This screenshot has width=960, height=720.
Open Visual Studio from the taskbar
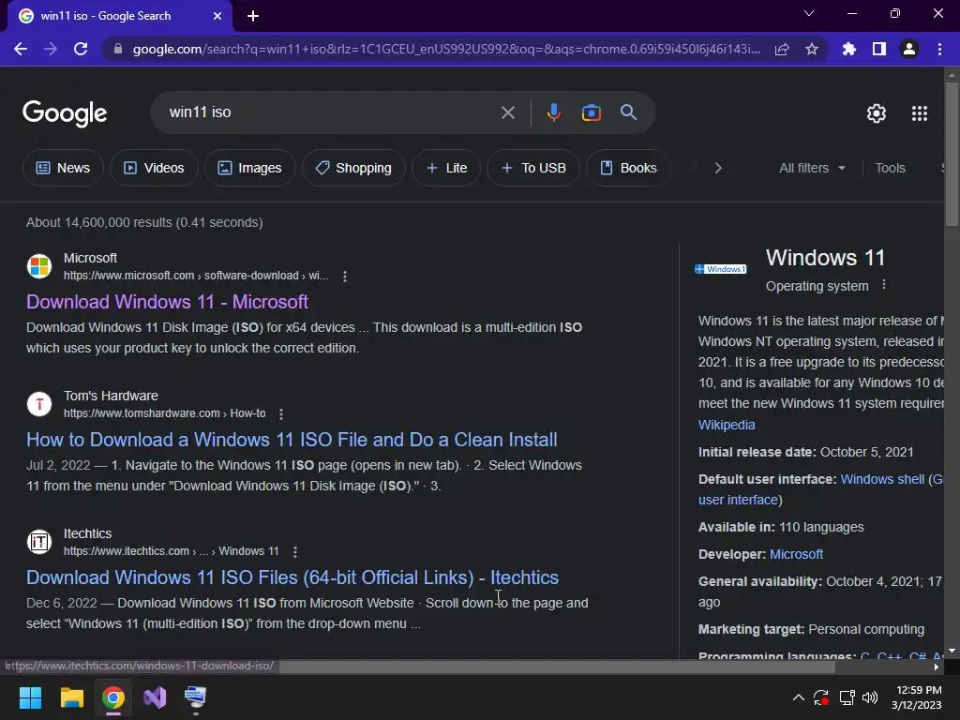[155, 697]
